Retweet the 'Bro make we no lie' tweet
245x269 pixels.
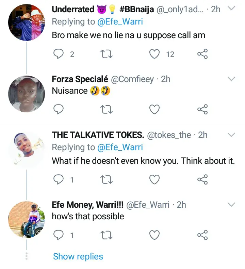click(x=107, y=54)
